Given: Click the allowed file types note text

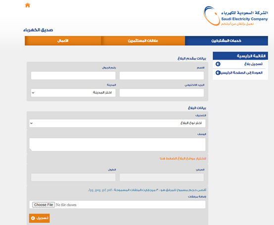Looking at the screenshot, I should pos(147,190).
